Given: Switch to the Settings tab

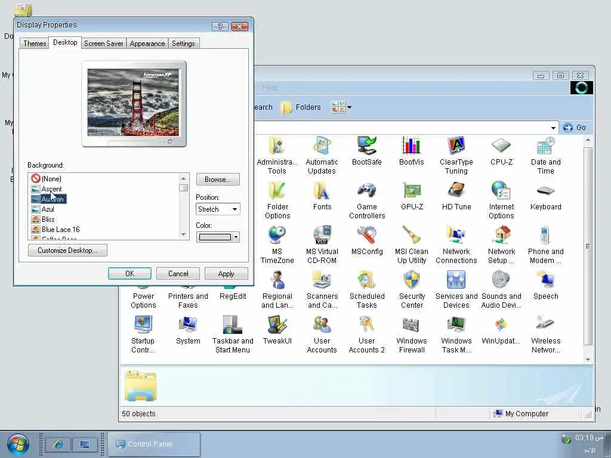Looking at the screenshot, I should tap(183, 43).
